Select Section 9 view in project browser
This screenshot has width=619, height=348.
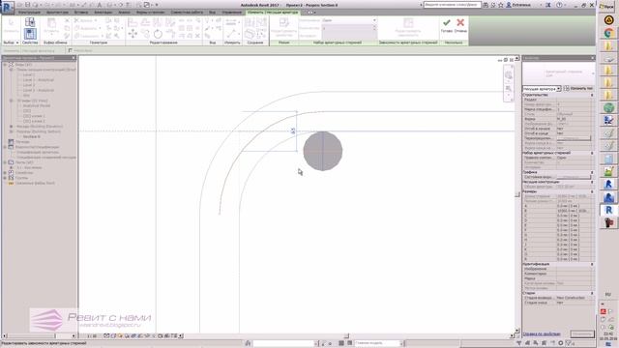[31, 136]
